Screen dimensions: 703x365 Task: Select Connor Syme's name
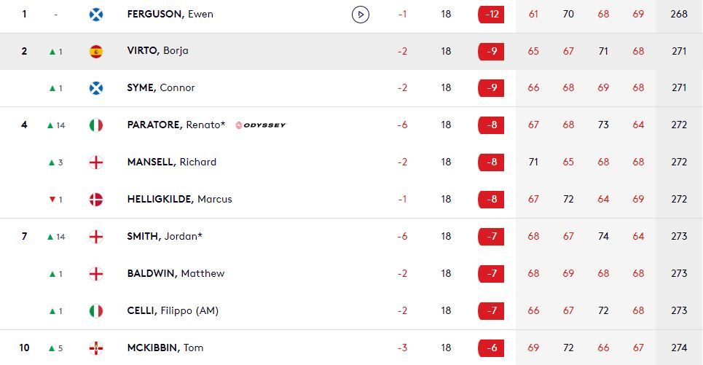160,88
